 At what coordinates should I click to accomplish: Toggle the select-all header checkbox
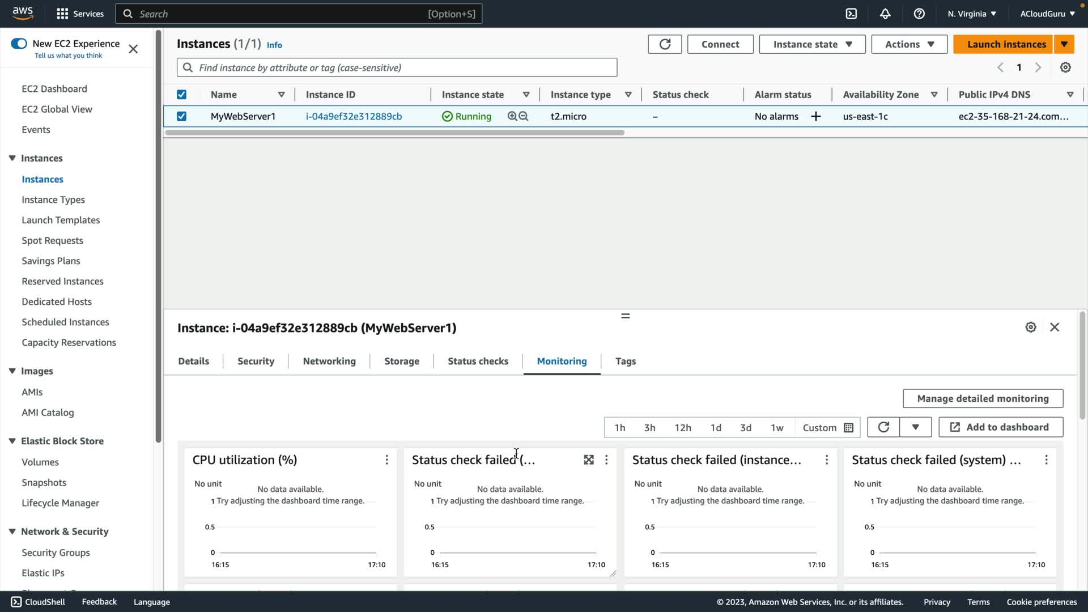181,95
